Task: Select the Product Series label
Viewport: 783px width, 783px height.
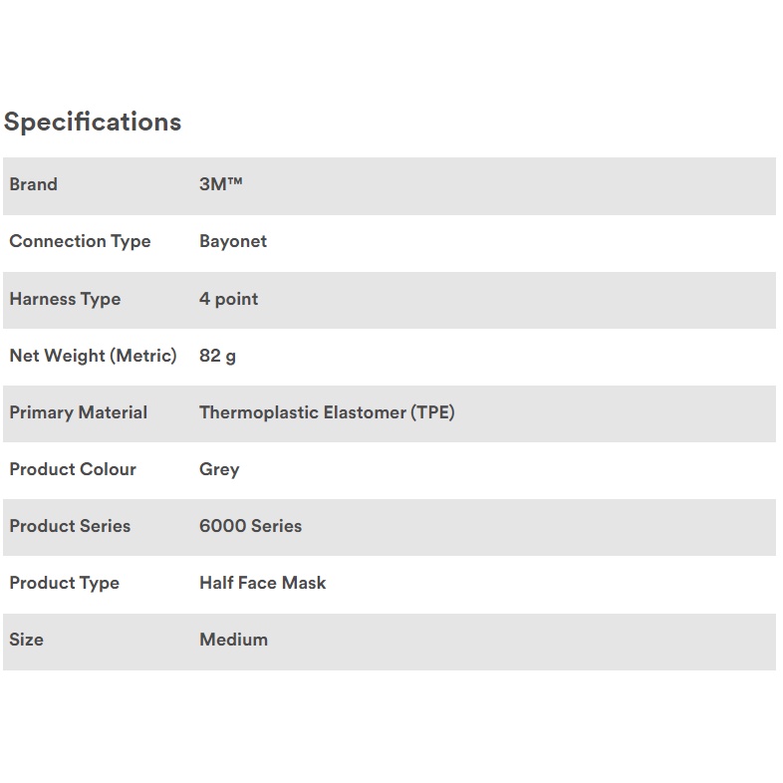Action: tap(70, 526)
